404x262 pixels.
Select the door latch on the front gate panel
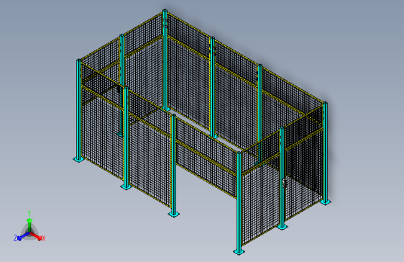pos(284,183)
